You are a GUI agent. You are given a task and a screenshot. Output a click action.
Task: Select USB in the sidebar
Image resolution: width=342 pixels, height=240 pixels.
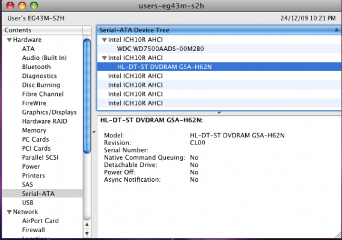(28, 203)
